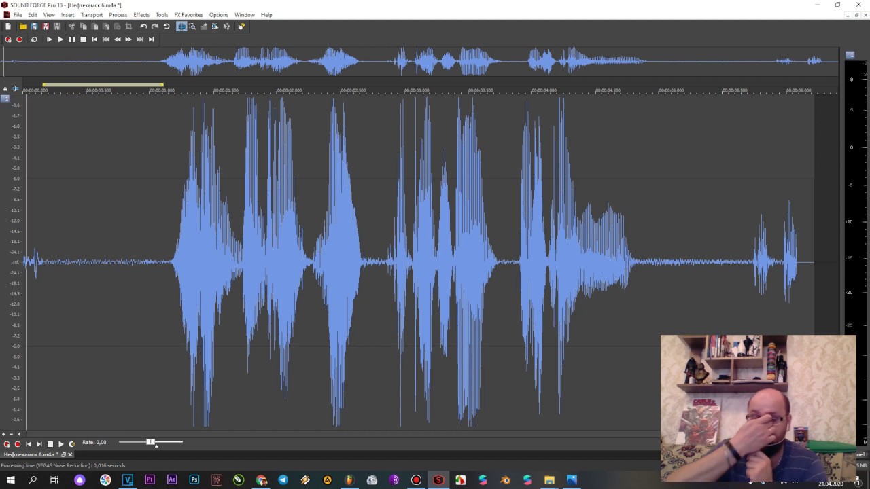
Task: Open the Tools menu
Action: [162, 15]
